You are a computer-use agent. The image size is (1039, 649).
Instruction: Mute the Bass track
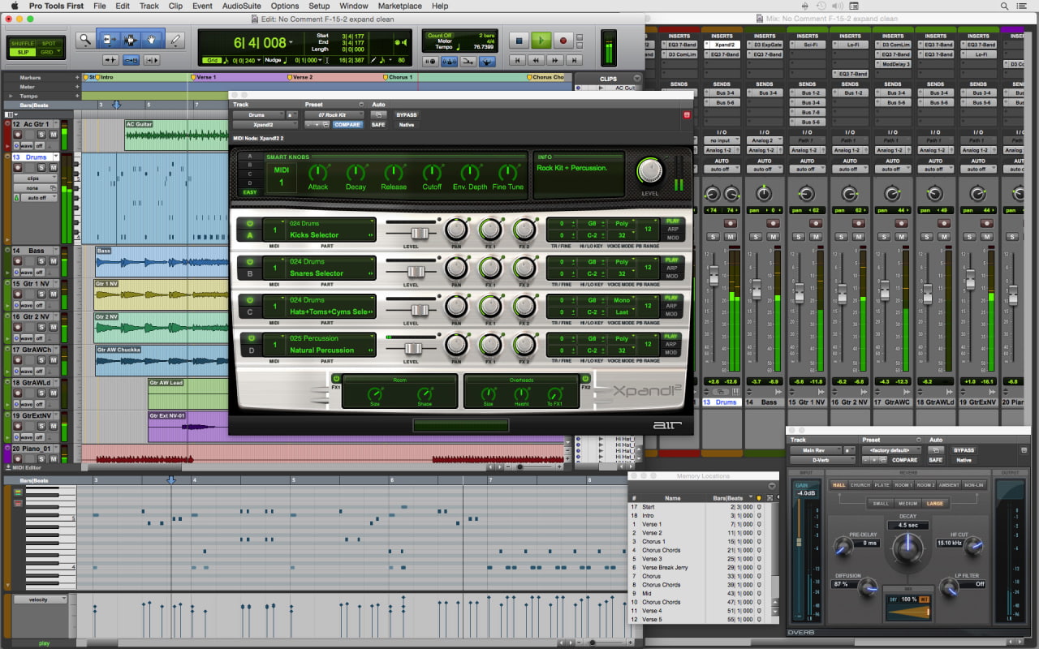54,261
